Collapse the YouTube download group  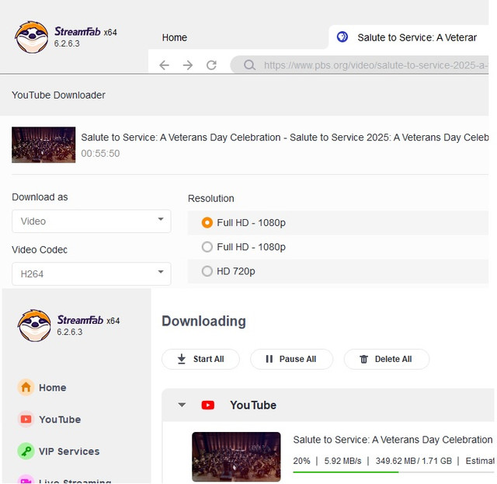(182, 405)
